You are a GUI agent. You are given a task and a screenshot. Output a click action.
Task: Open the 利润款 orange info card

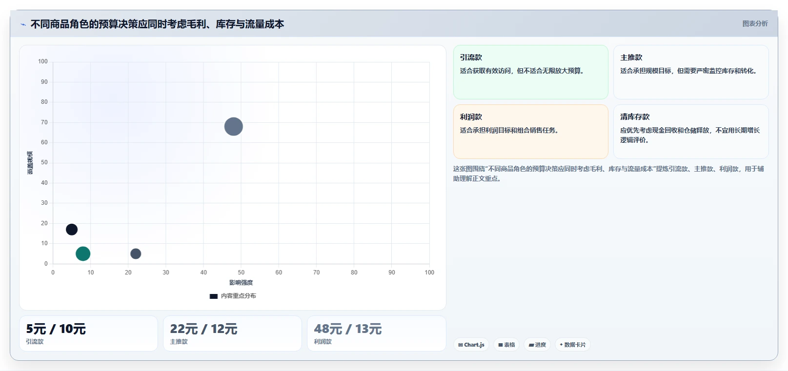(531, 132)
